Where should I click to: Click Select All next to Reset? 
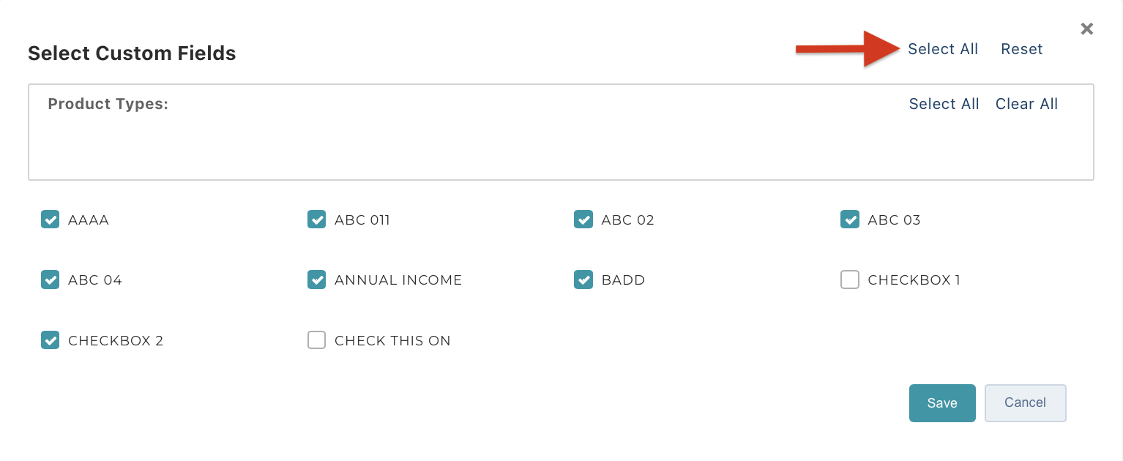pos(943,49)
